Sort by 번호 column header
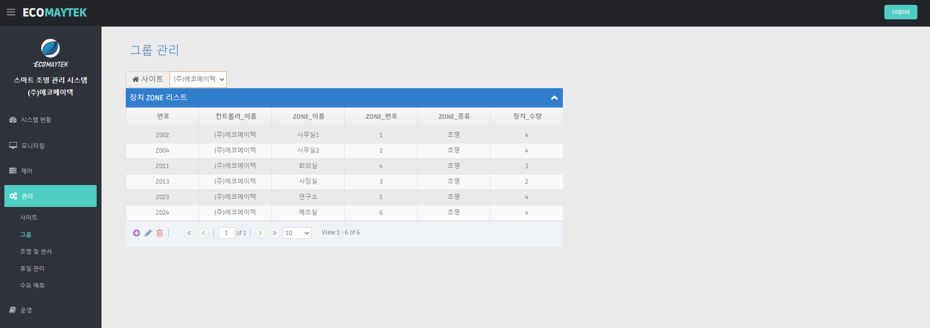930x328 pixels. click(163, 117)
